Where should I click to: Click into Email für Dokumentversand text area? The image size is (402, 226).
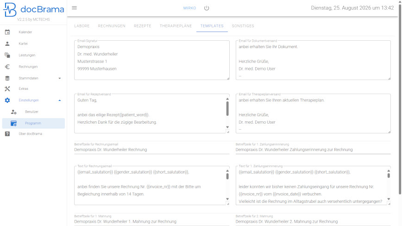tap(313, 61)
